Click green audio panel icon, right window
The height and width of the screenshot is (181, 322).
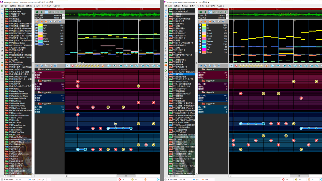201,12
